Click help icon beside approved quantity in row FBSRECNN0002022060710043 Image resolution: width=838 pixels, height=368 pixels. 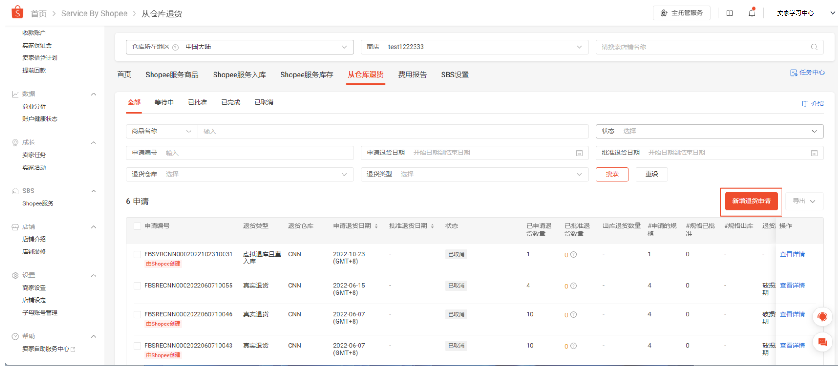574,346
